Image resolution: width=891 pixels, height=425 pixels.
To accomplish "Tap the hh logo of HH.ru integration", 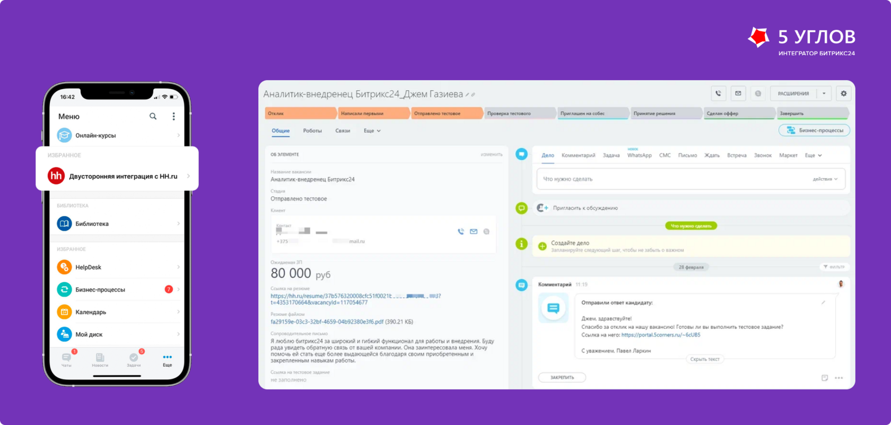I will tap(56, 176).
